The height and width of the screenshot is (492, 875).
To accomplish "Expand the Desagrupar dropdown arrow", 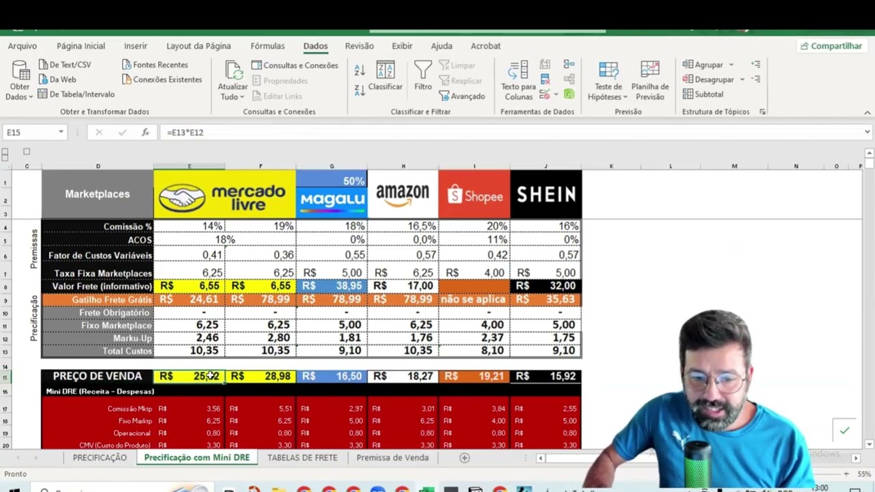I will click(742, 79).
